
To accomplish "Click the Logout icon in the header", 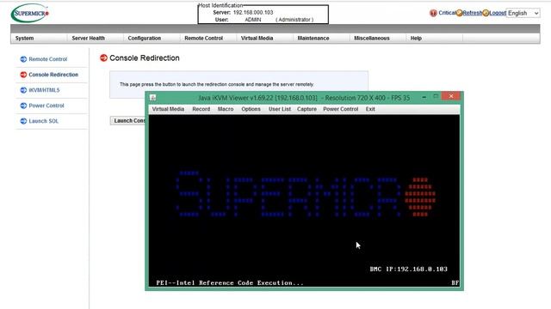I will coord(486,13).
